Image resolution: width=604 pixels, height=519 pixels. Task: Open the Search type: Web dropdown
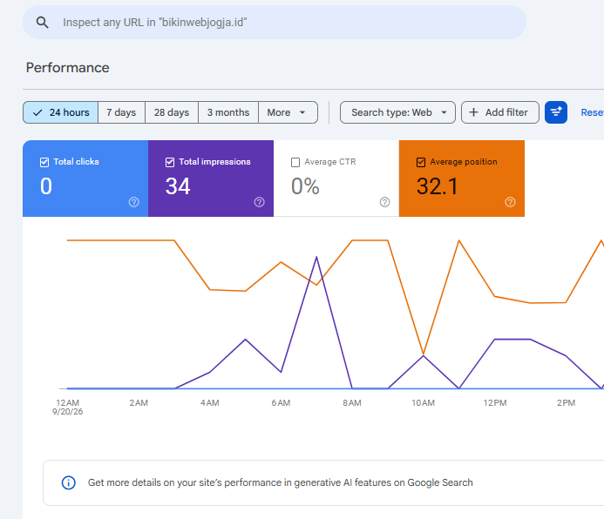pos(397,112)
